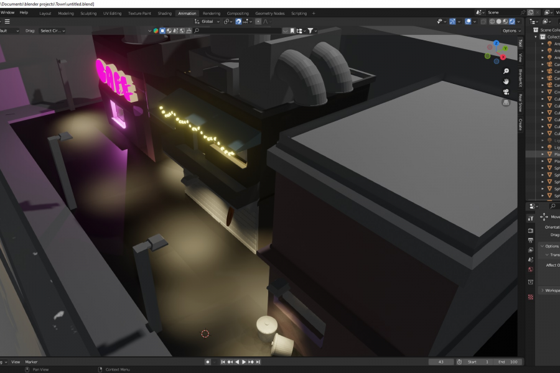
Task: Open the timeline View menu
Action: click(16, 362)
